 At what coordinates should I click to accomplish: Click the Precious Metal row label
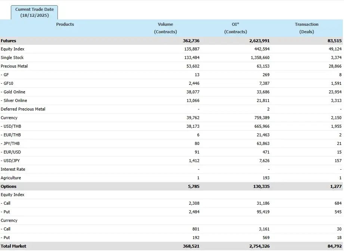pyautogui.click(x=14, y=66)
